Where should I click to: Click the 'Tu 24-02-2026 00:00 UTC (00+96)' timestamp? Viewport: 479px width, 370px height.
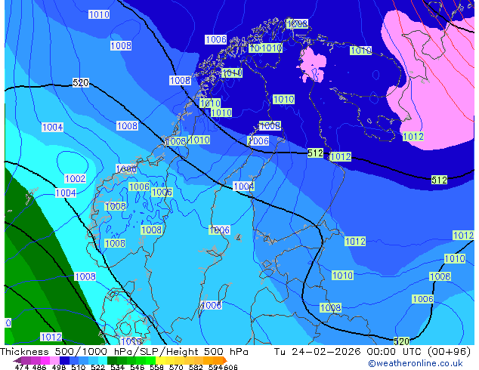[x=372, y=352]
